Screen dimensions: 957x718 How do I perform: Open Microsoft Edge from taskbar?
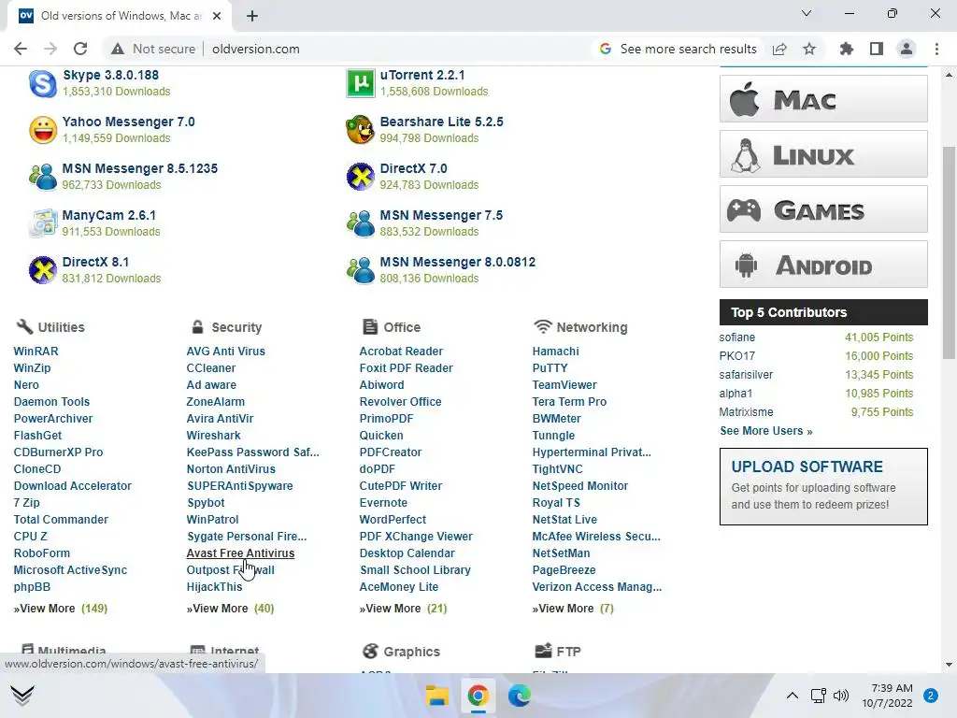pyautogui.click(x=519, y=696)
